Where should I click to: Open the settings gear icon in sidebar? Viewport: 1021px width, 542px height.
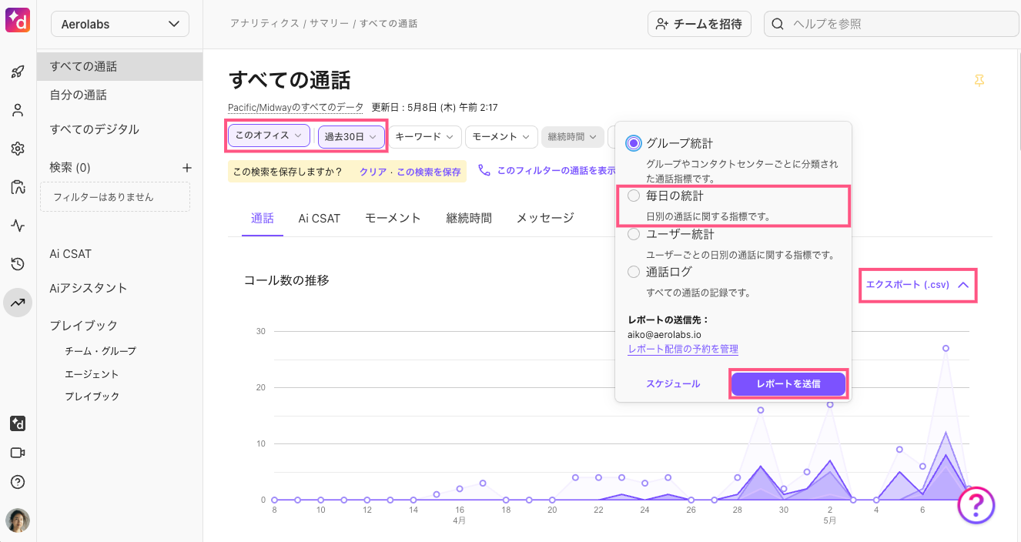click(18, 149)
